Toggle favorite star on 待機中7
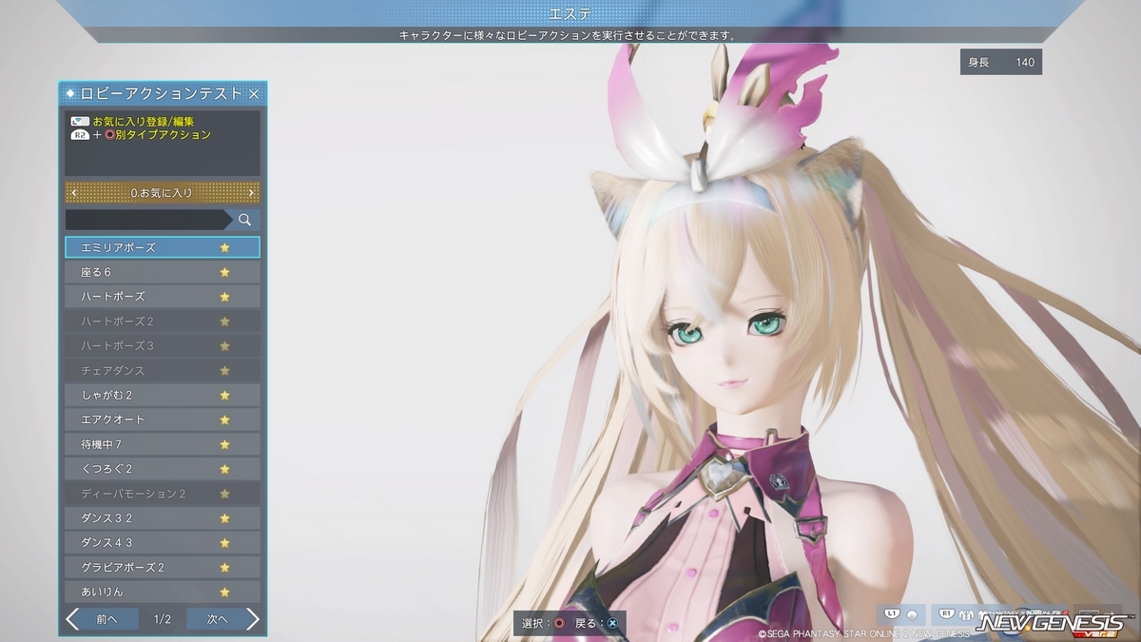1141x642 pixels. (225, 444)
